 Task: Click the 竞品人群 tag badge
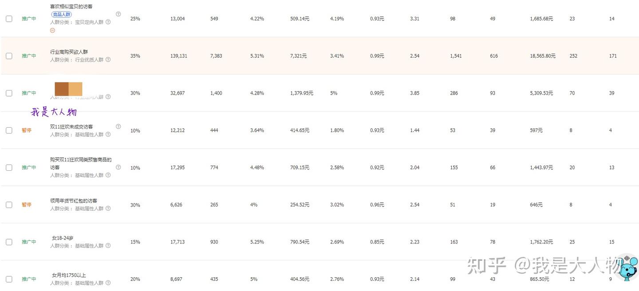tap(58, 14)
